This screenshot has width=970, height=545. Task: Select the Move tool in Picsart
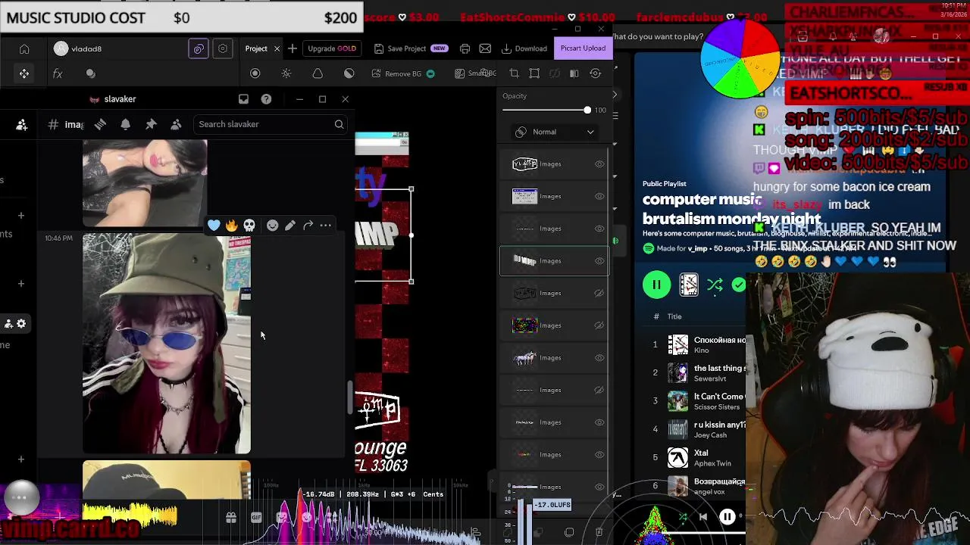point(24,73)
